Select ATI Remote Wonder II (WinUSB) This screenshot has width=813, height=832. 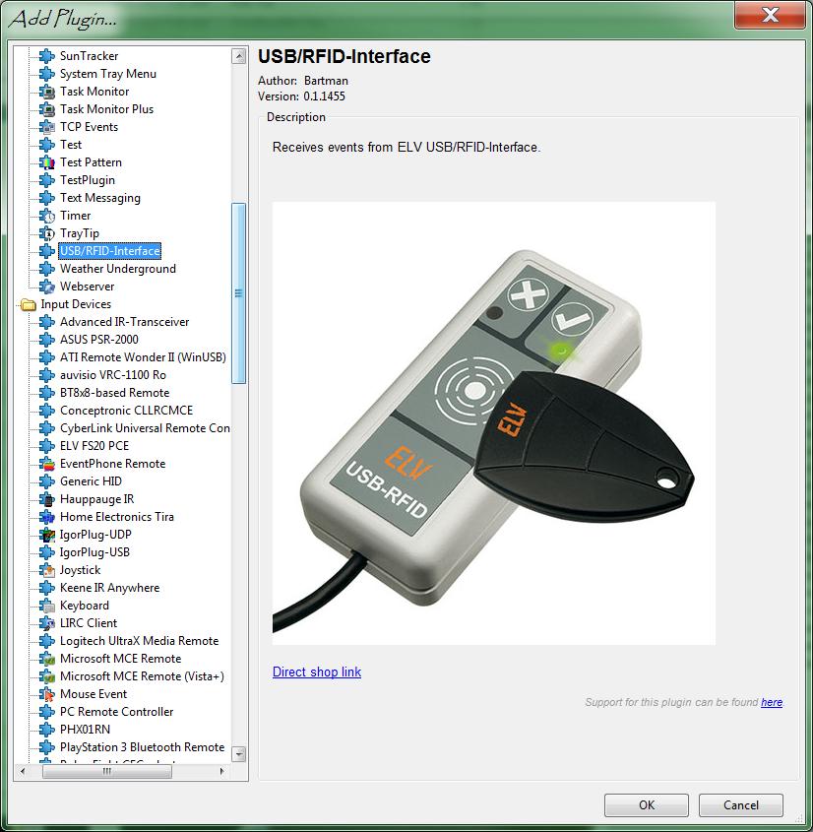[x=143, y=357]
